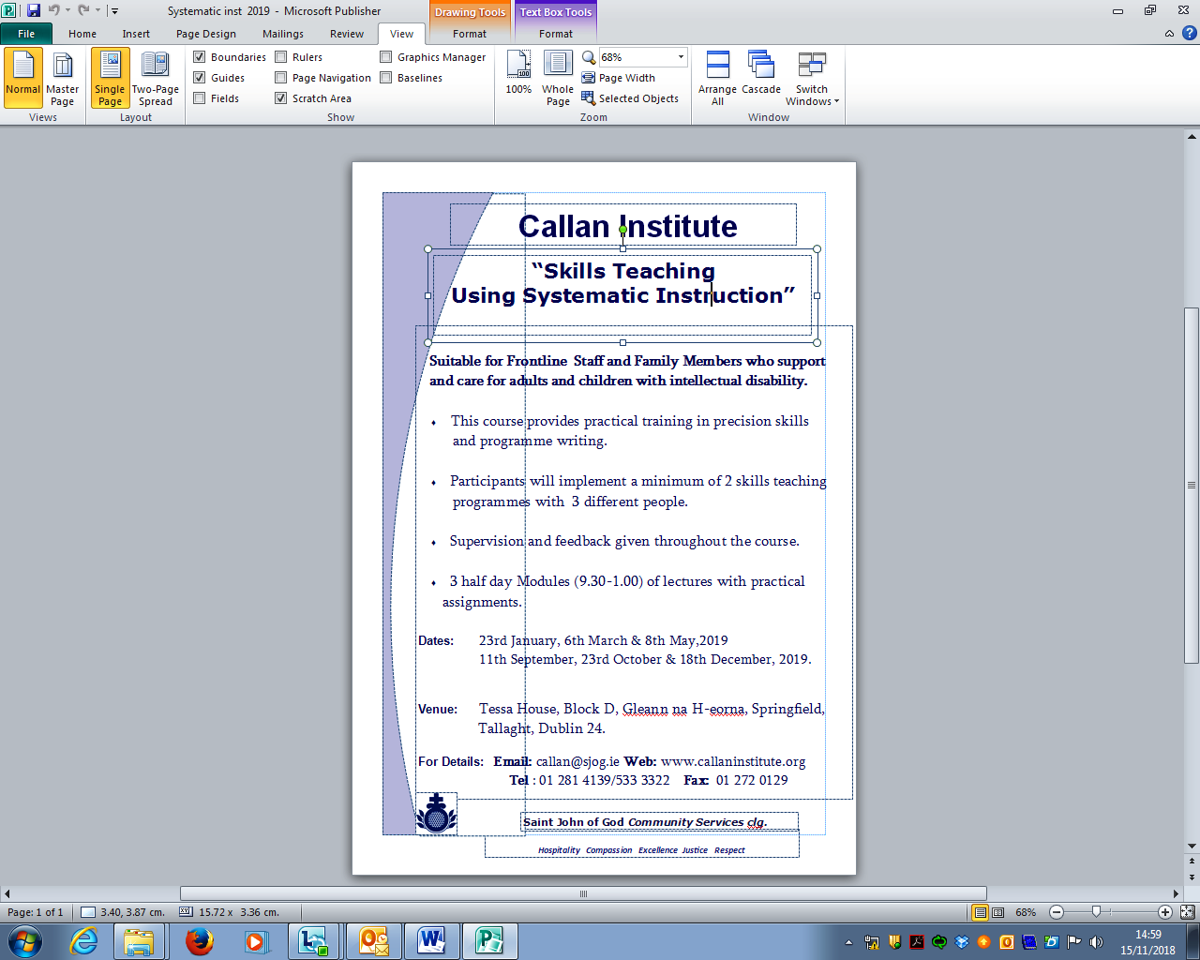Viewport: 1200px width, 960px height.
Task: Click the horizontal scrollbar thumb
Action: [583, 893]
